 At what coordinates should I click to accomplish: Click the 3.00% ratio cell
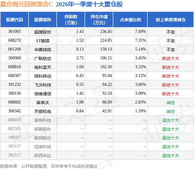click(140, 93)
